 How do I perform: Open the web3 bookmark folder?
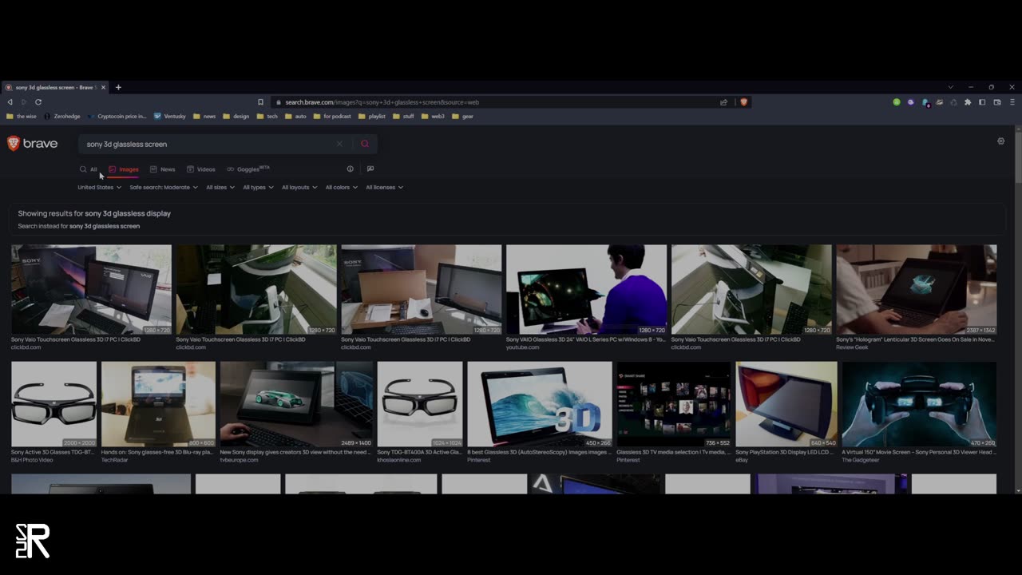click(x=433, y=117)
